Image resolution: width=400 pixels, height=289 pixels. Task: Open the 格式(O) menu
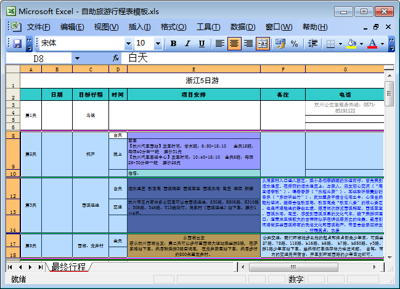click(x=173, y=27)
